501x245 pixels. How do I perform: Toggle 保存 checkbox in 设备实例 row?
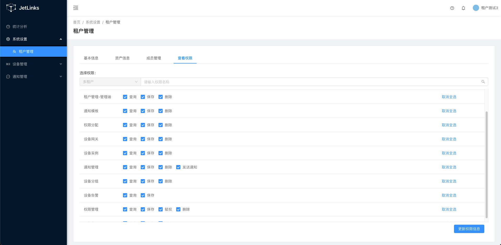click(143, 153)
